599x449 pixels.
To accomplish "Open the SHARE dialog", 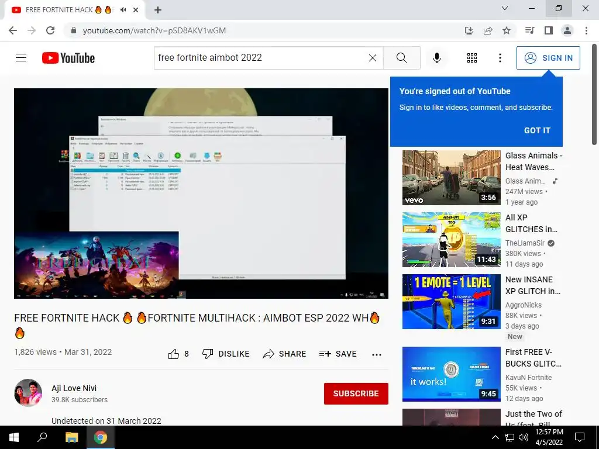I will tap(285, 354).
